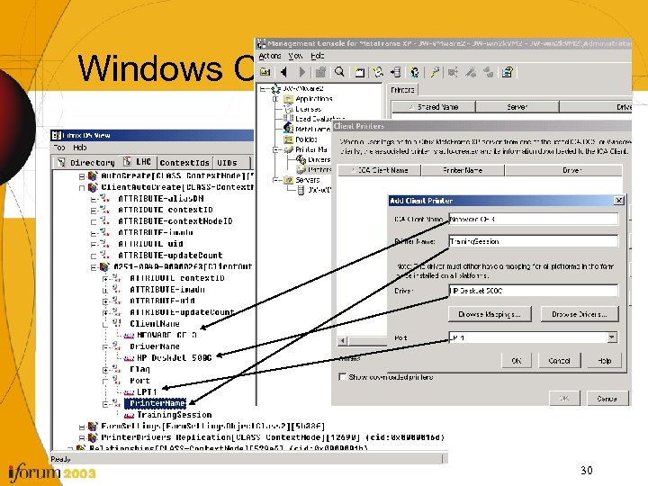This screenshot has height=486, width=648.
Task: Click the PrinterDrivers Replication class icon
Action: [x=93, y=437]
